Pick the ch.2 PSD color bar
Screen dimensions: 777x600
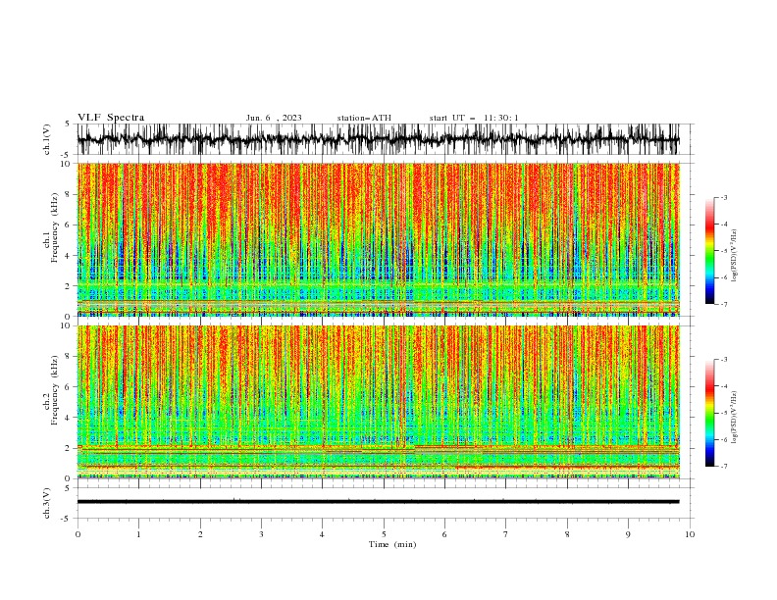click(x=709, y=413)
